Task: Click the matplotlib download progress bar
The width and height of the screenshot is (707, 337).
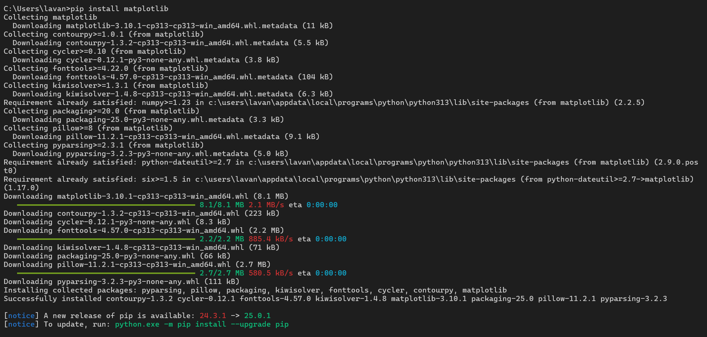Action: [x=106, y=205]
